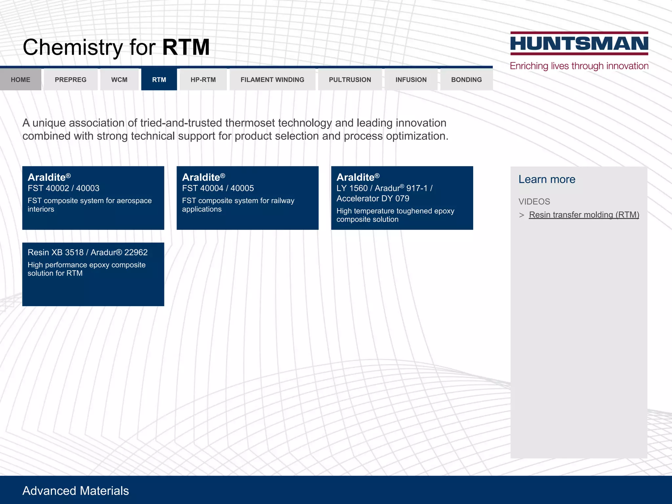Screen dimensions: 672x504
Task: Open Araldite FST 40002 / 40003 card
Action: click(x=93, y=198)
